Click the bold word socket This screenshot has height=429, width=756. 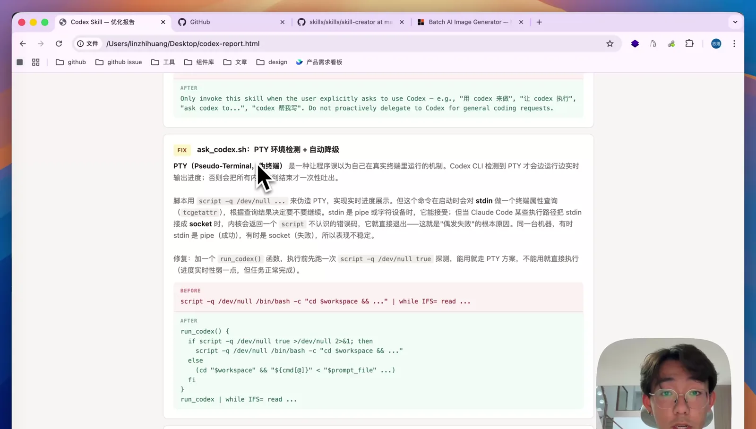click(x=200, y=224)
